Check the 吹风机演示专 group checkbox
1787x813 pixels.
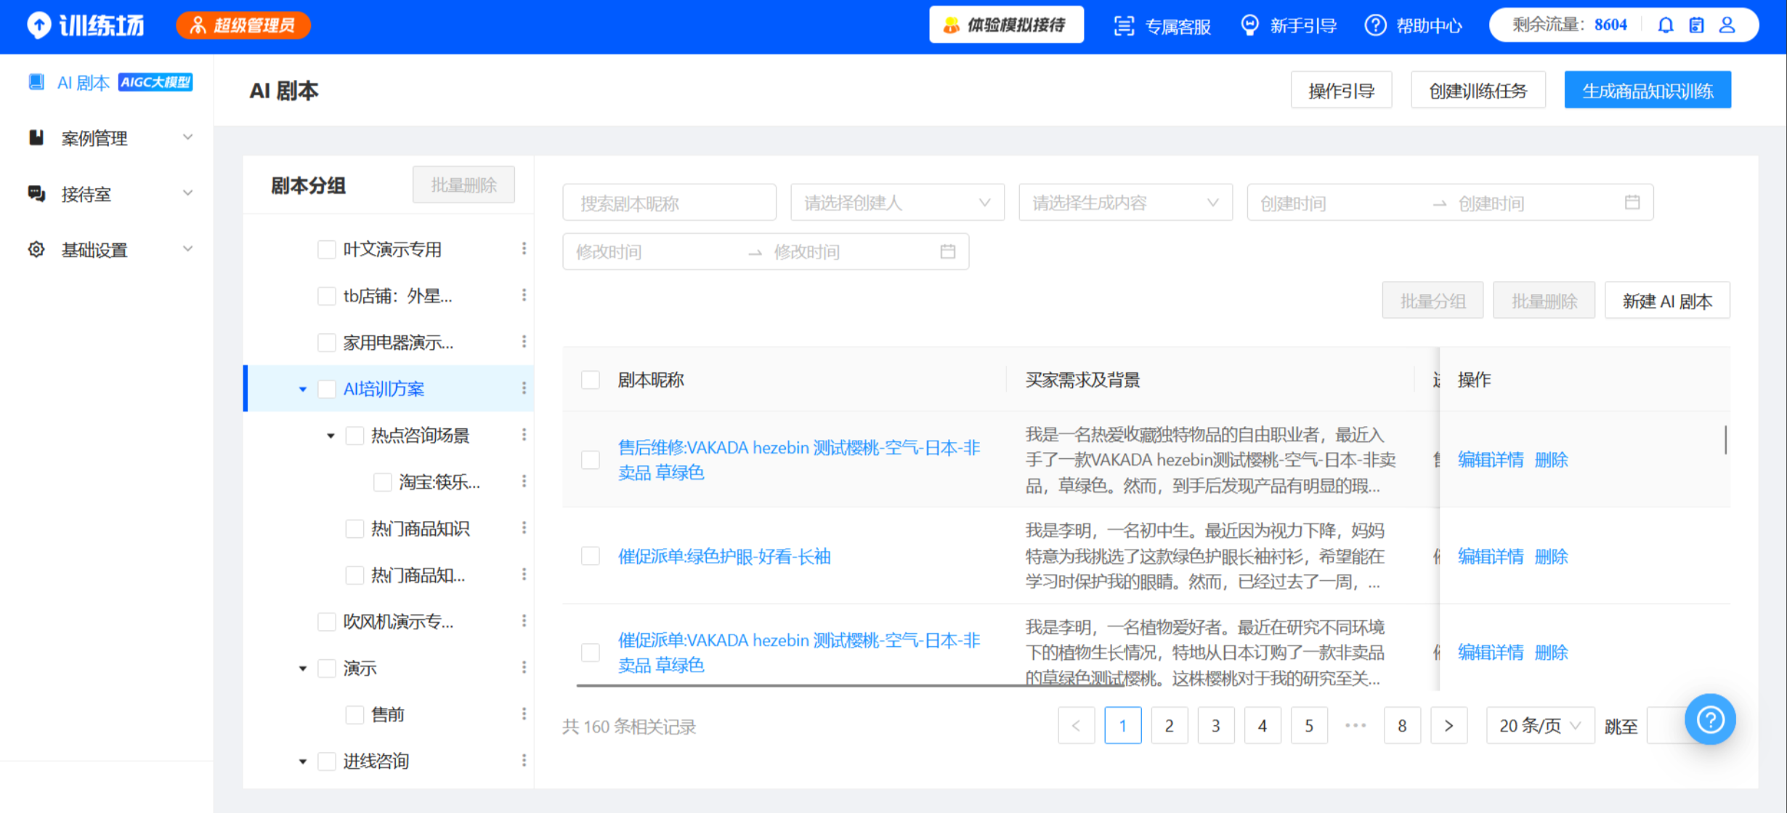tap(327, 622)
